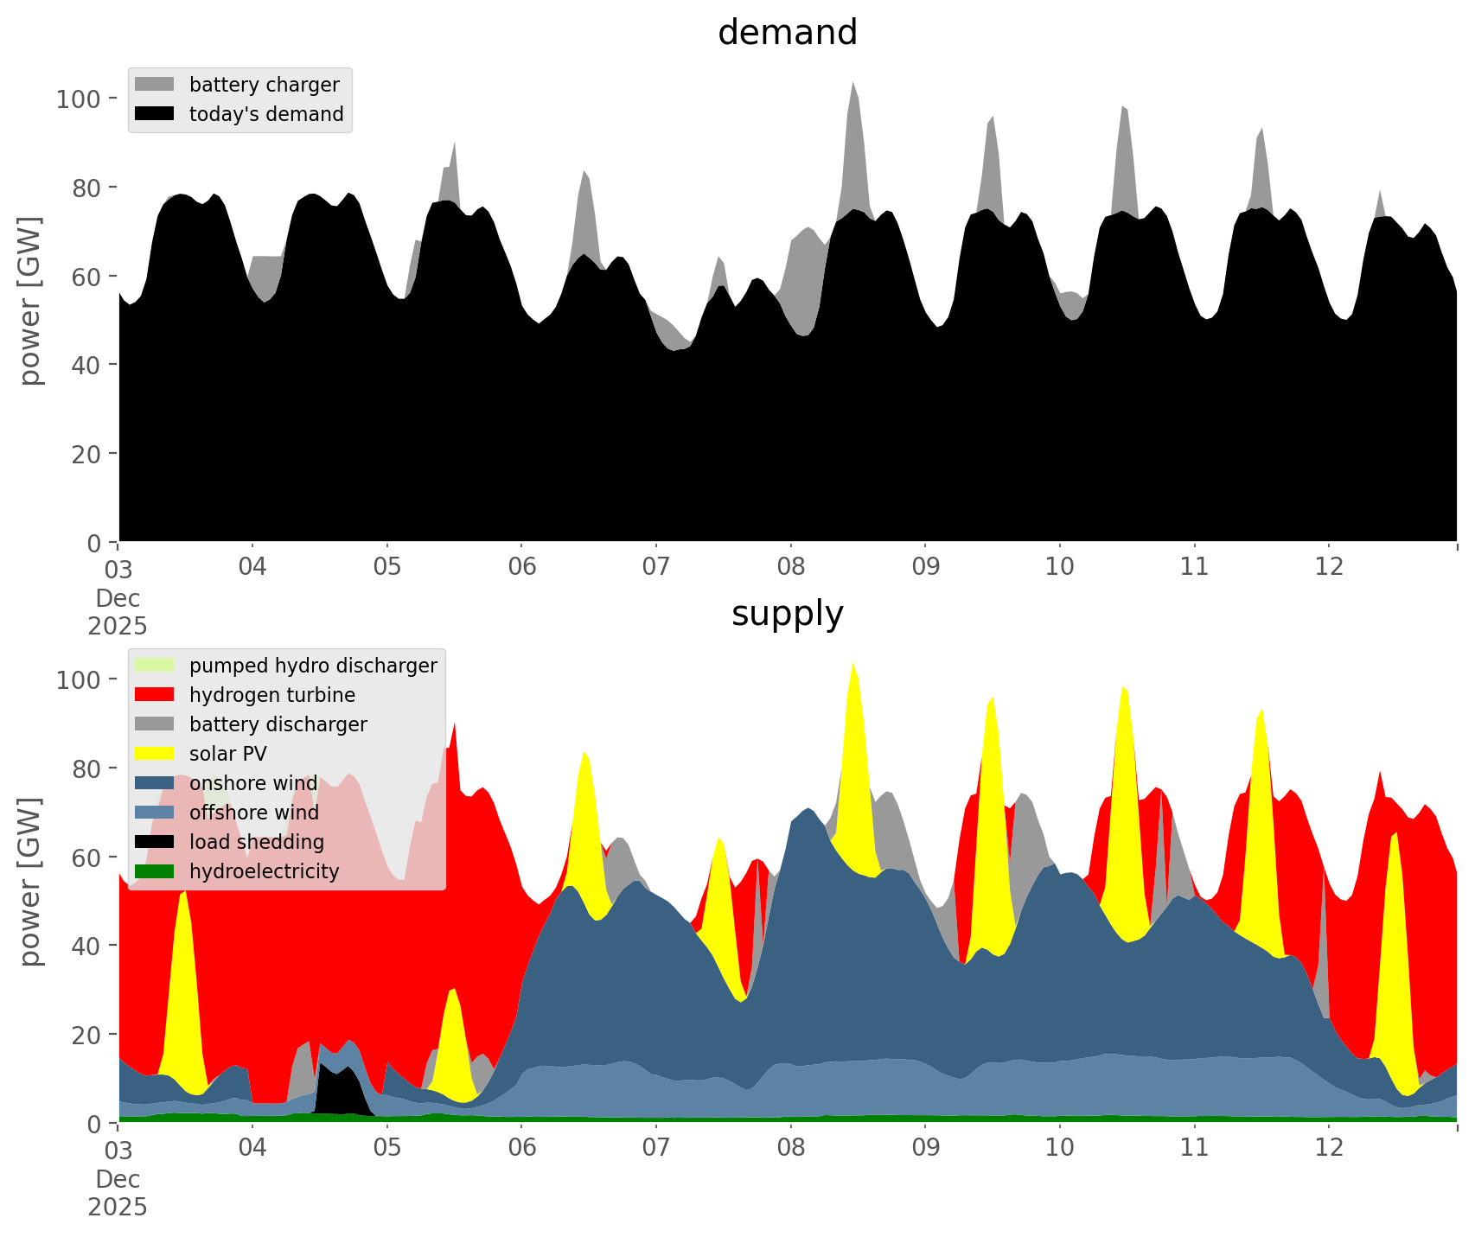Click the 'demand' chart title
Screen dimensions: 1475x1237
(x=787, y=33)
